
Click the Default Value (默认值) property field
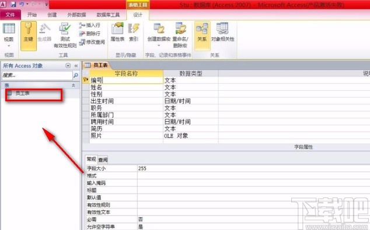tap(254, 197)
